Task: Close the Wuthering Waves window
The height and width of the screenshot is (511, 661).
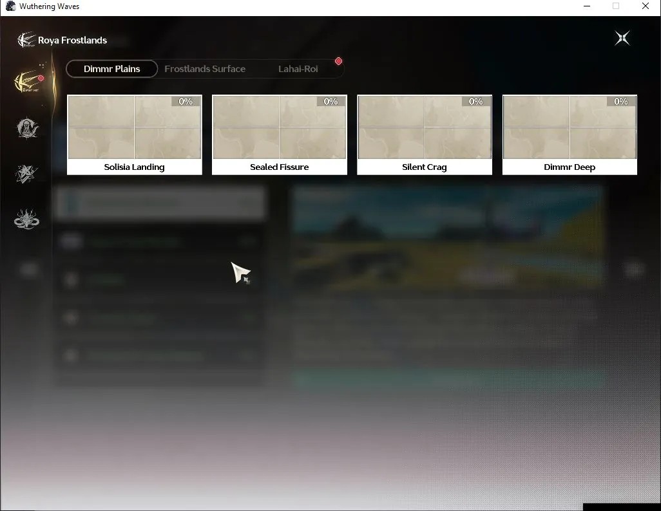Action: [x=646, y=6]
